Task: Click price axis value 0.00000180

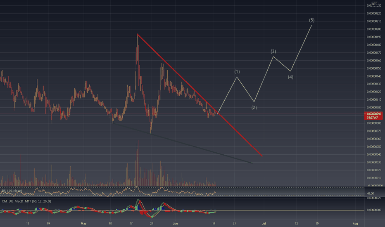Action: [374, 45]
